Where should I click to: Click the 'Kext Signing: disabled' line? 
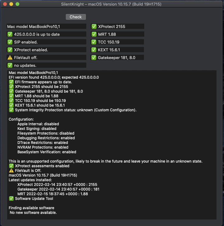(x=37, y=129)
